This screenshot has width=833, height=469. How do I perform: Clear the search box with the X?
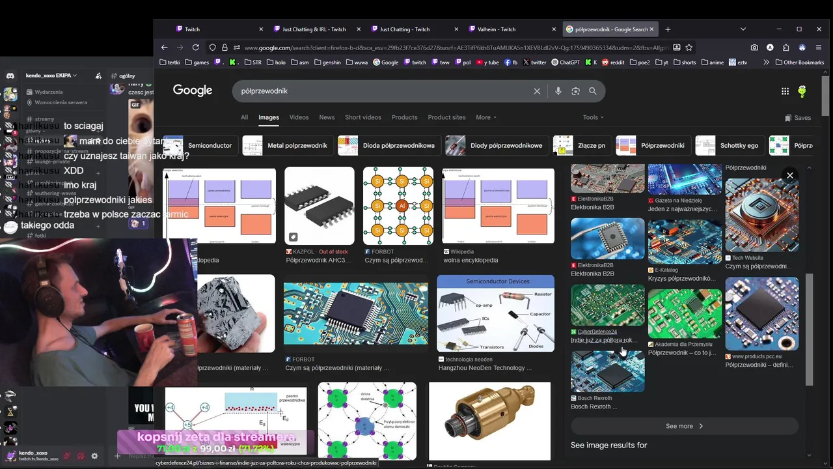[537, 91]
